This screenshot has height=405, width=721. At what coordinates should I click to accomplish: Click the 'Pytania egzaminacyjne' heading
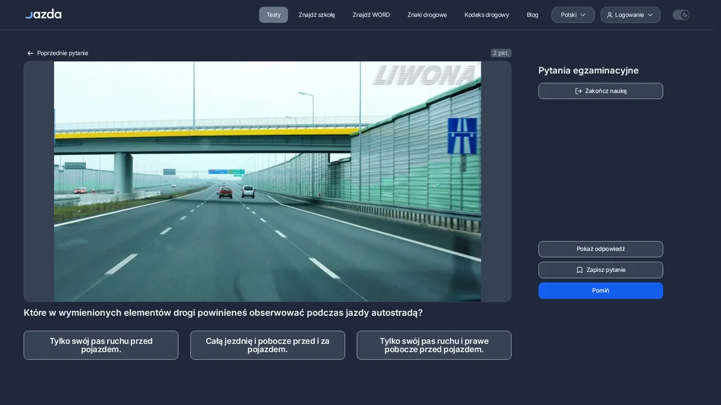pyautogui.click(x=588, y=70)
